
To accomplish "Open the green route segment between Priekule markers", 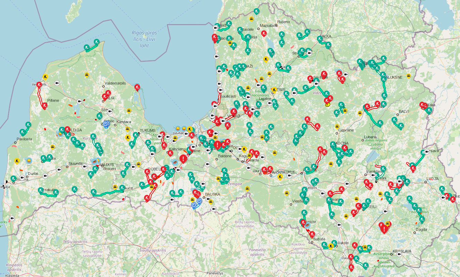I will point(47,195).
